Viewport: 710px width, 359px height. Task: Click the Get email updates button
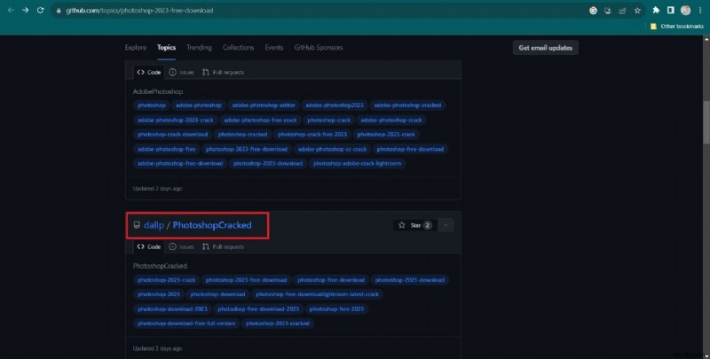coord(545,48)
